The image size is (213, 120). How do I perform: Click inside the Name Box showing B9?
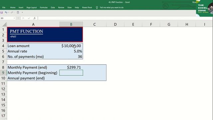[7, 18]
